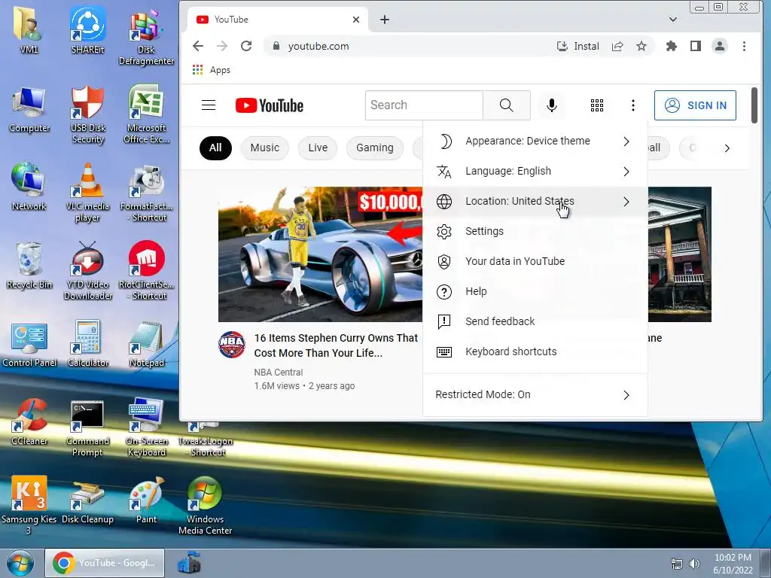Viewport: 771px width, 578px height.
Task: Share this page via the share icon
Action: click(617, 46)
